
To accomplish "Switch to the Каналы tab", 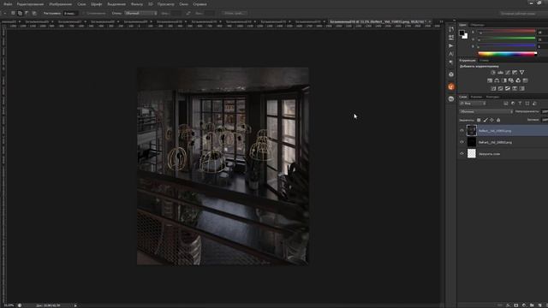I will click(x=476, y=97).
